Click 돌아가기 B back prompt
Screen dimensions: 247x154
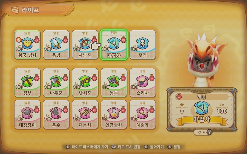[154, 147]
